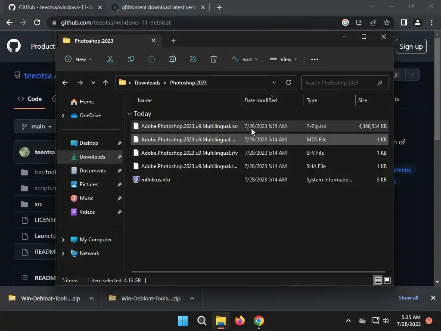Open the View dropdown
This screenshot has height=331, width=441.
click(x=283, y=59)
